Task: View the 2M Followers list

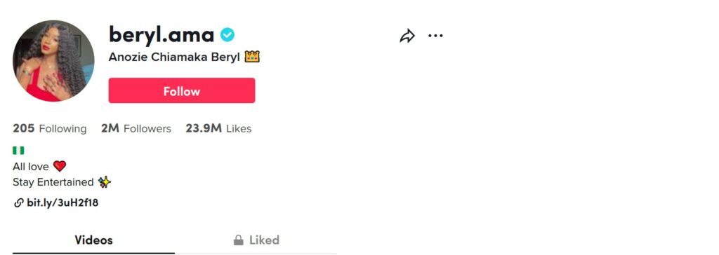Action: coord(136,129)
